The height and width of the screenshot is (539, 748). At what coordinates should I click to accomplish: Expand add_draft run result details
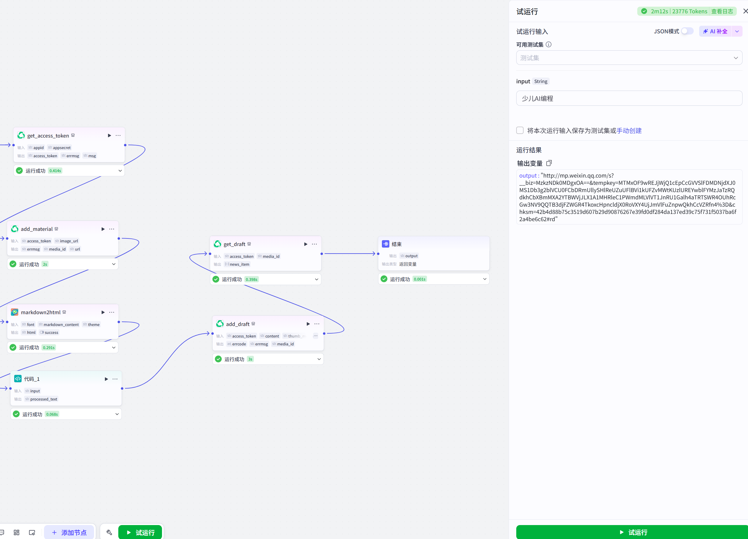[x=319, y=359]
